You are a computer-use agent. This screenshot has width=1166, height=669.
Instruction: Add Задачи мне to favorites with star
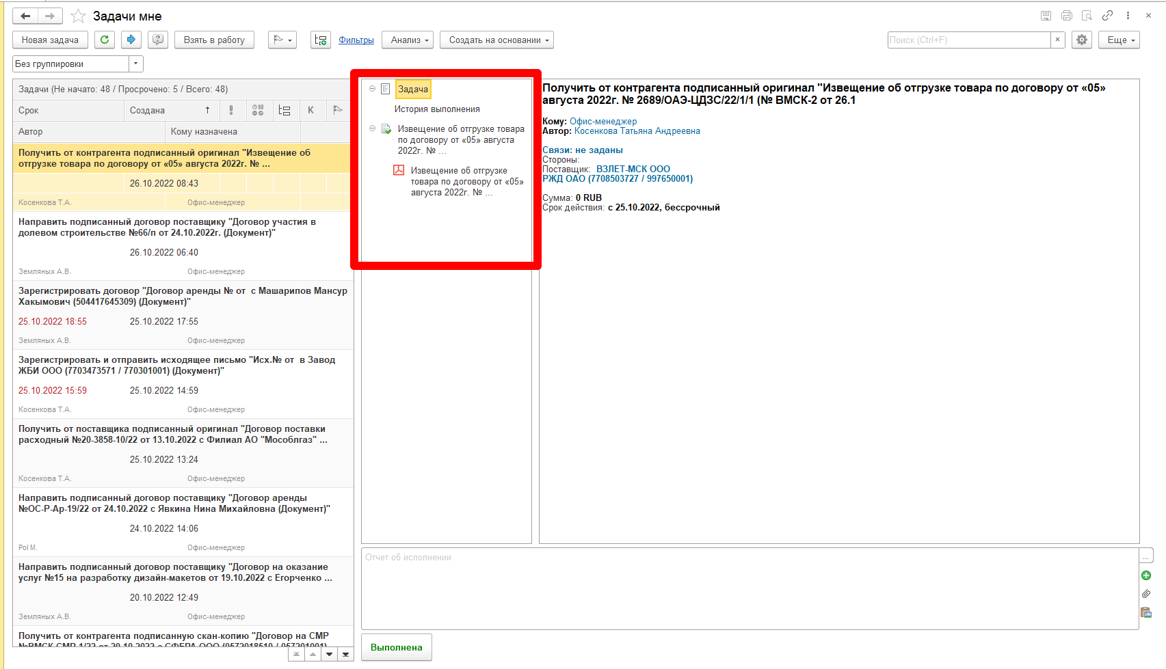[79, 16]
